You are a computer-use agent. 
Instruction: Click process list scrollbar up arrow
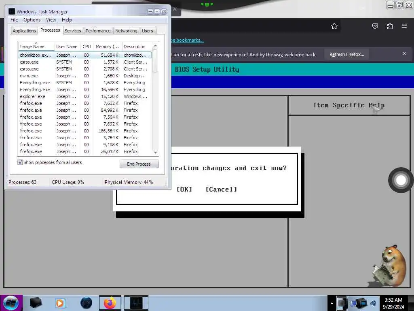(155, 45)
